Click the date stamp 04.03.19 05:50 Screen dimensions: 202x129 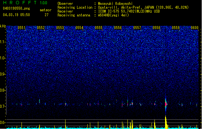point(16,15)
